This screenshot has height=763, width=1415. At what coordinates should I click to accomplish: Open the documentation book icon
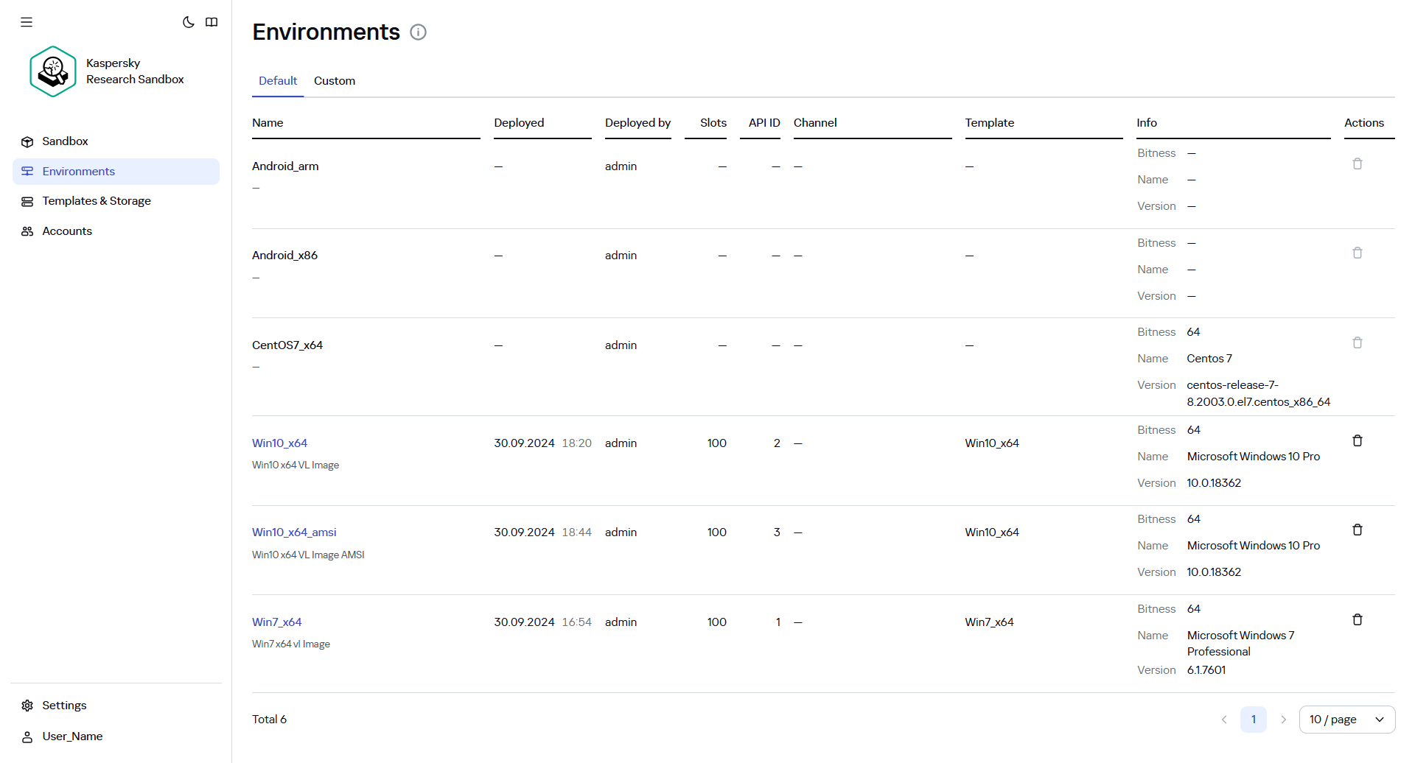[212, 22]
